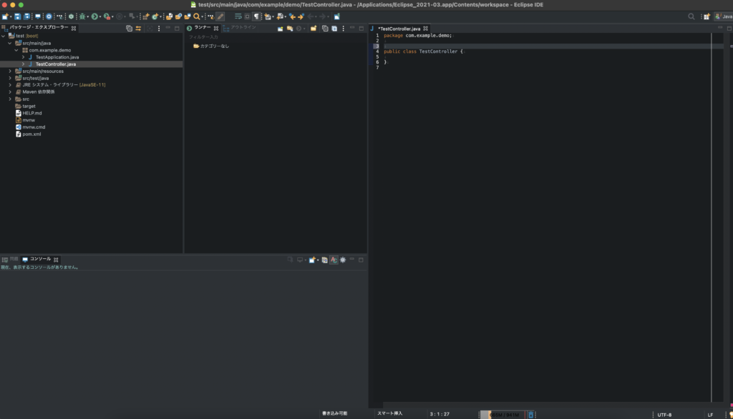
Task: Select HELP.md file
Action: pos(31,113)
